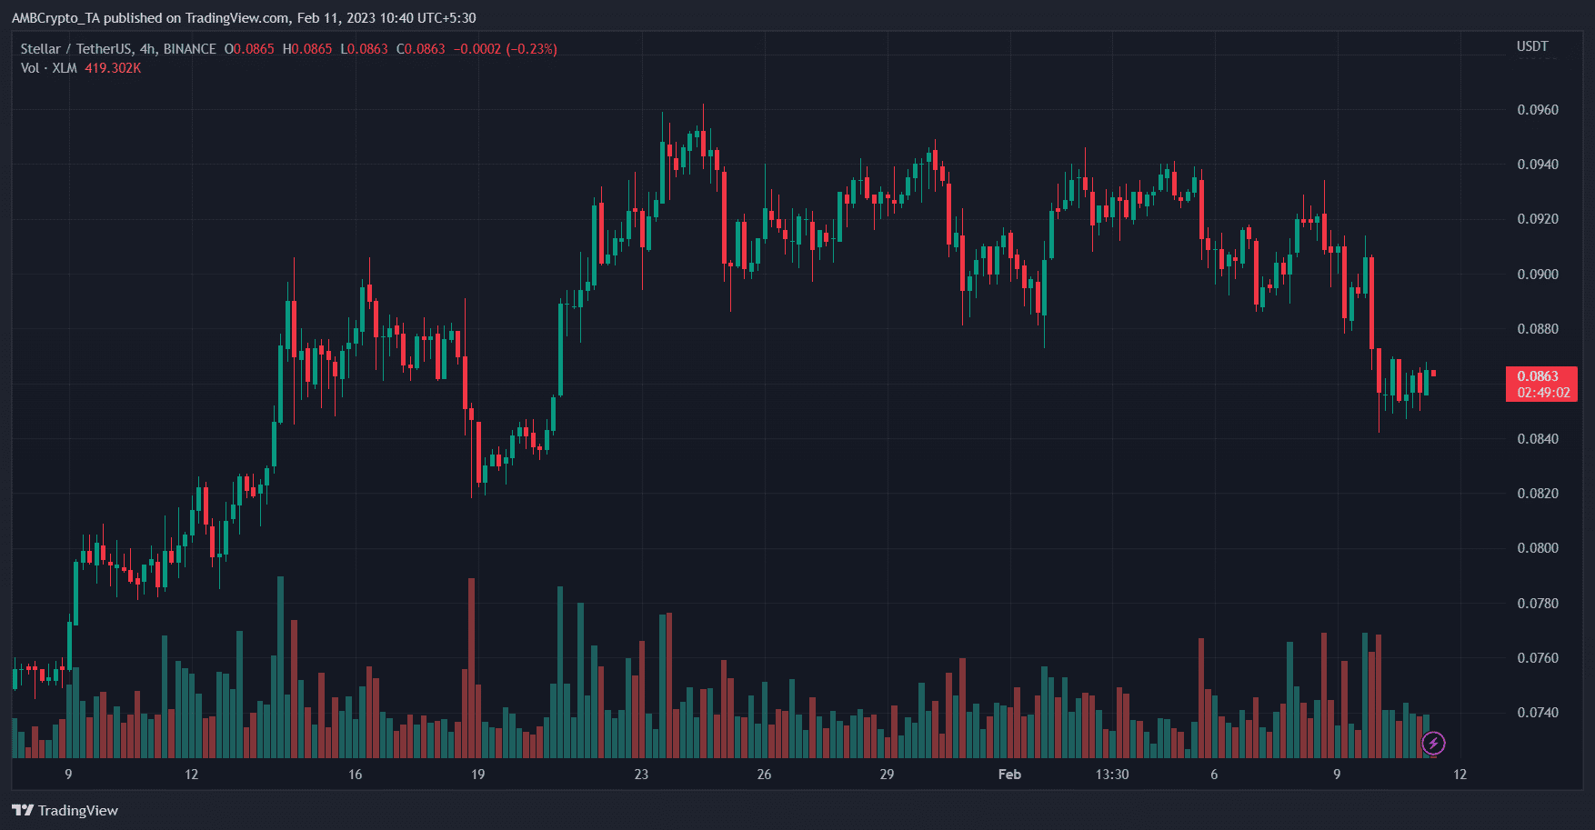1595x830 pixels.
Task: Click the change value −0.0002 (−0.23%)
Action: (506, 49)
